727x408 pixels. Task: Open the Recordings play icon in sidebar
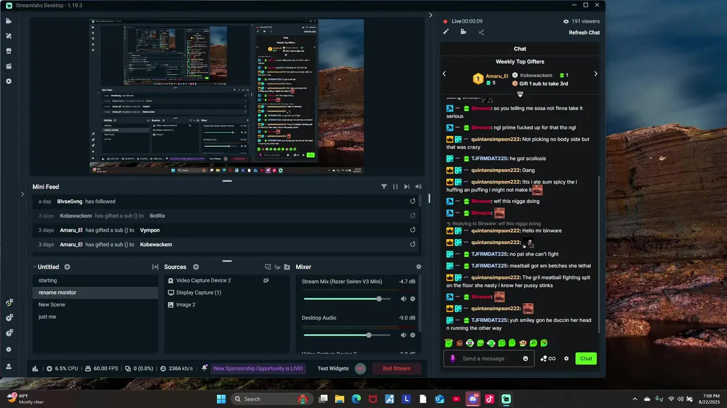coord(9,81)
